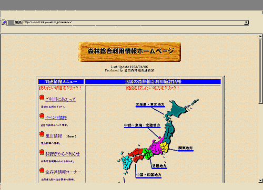Click inside the URL address field

[133, 22]
